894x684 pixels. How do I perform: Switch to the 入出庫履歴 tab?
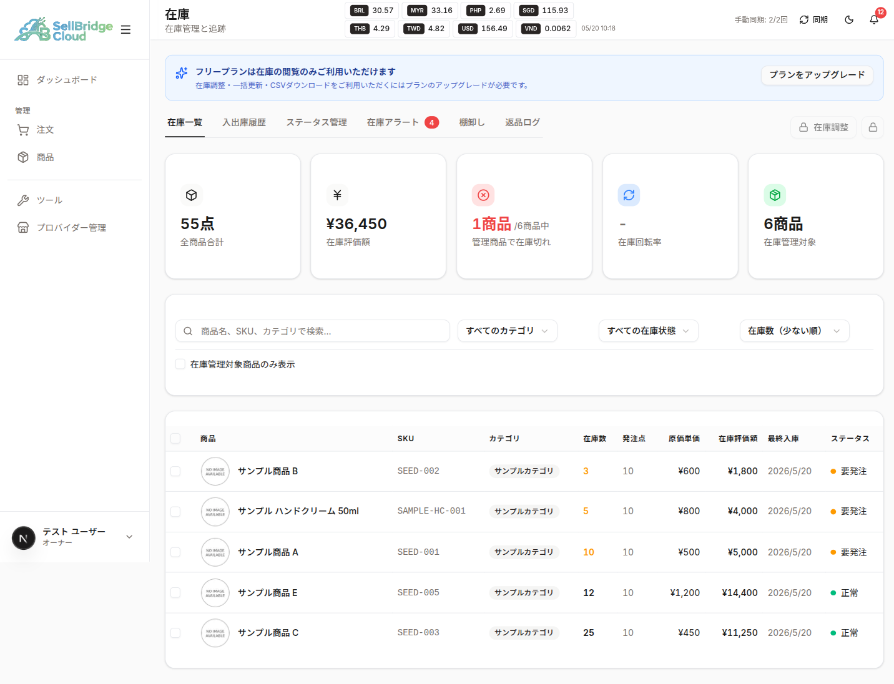244,122
